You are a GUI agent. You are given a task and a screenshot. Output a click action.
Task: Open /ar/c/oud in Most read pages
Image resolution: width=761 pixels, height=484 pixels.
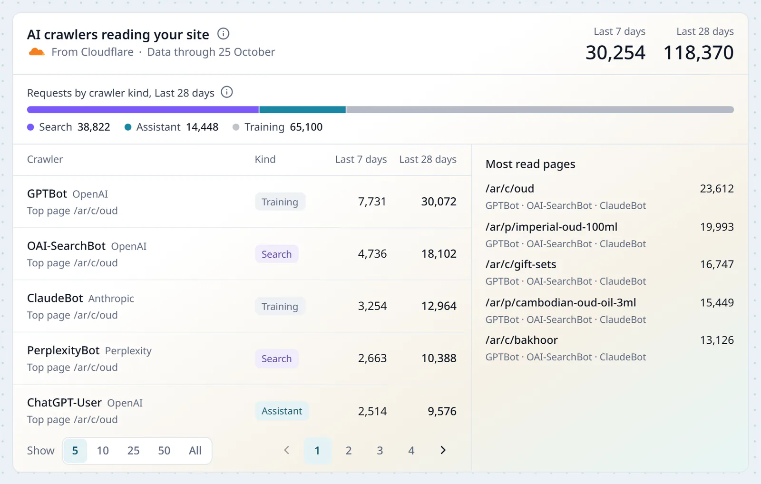(510, 189)
